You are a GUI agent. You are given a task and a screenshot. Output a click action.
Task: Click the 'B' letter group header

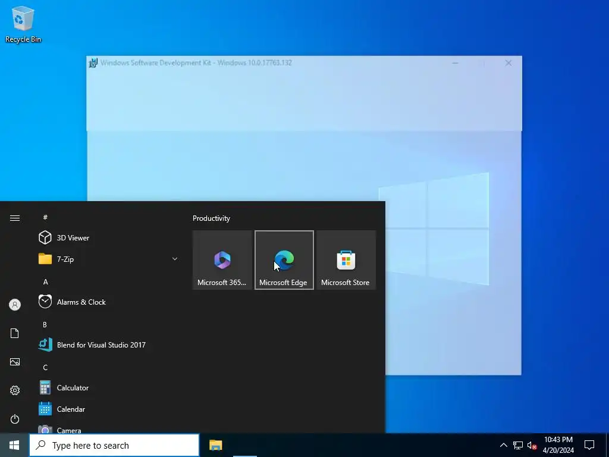[x=45, y=324]
